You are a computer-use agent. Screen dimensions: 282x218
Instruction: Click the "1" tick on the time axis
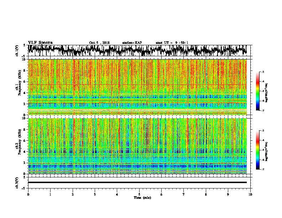click(50, 194)
